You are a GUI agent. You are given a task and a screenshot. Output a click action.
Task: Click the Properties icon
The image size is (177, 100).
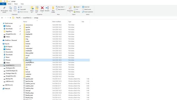pos(70,8)
